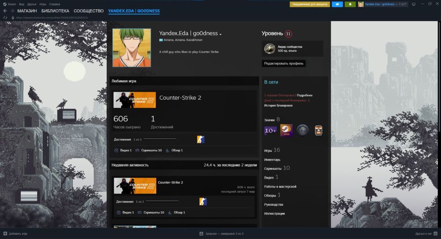Screen dimensions: 441x239
Task: Open the История блокировок link
Action: pos(278,106)
